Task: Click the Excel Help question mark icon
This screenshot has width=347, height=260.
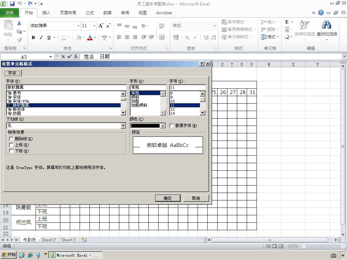Action: point(321,13)
